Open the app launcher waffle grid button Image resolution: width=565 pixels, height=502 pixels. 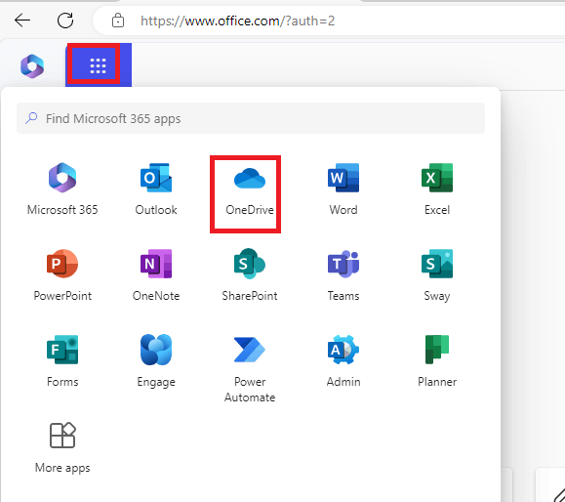point(98,65)
